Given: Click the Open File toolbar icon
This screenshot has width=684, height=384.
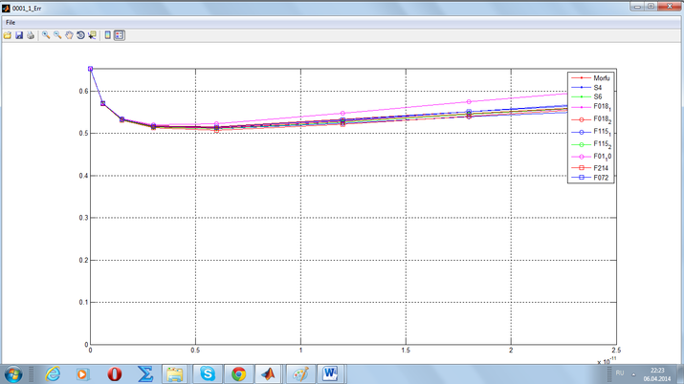Looking at the screenshot, I should click(x=8, y=35).
